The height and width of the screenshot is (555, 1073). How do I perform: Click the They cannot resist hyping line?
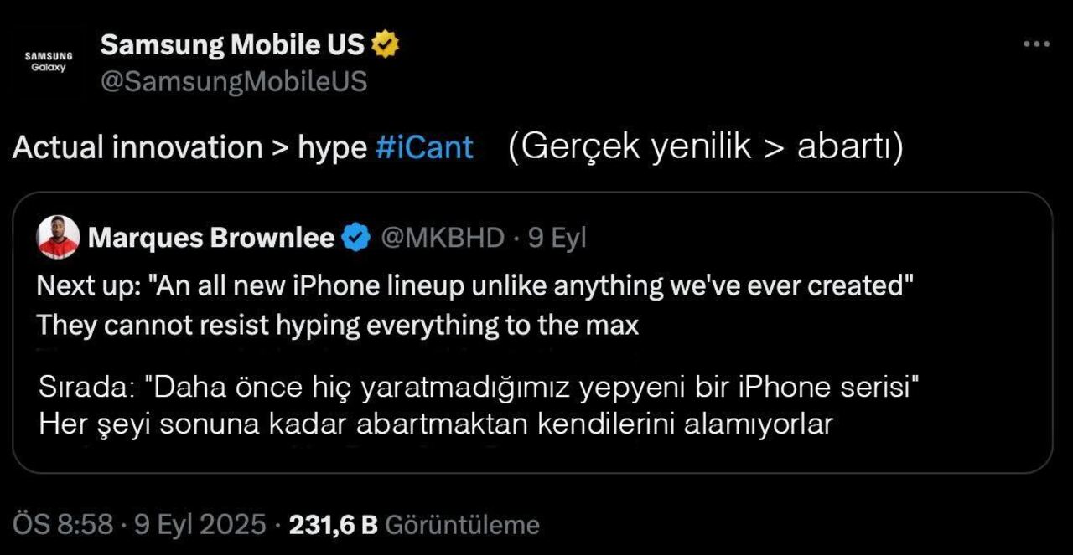[338, 326]
